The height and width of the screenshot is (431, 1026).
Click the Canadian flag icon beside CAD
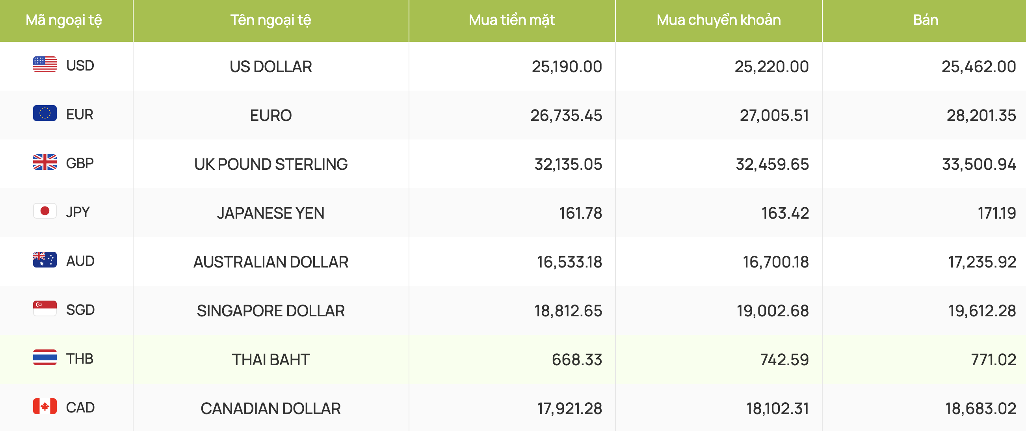(45, 406)
